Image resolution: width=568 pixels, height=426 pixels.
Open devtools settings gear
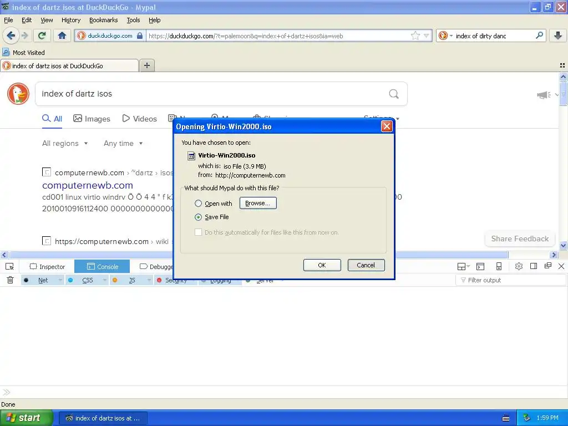(519, 266)
